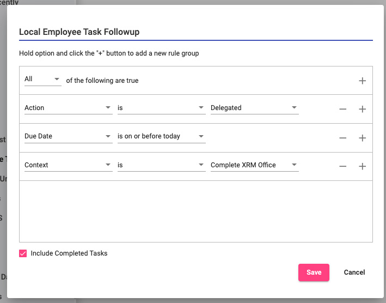Remove the Context rule with its minus icon

(342, 166)
